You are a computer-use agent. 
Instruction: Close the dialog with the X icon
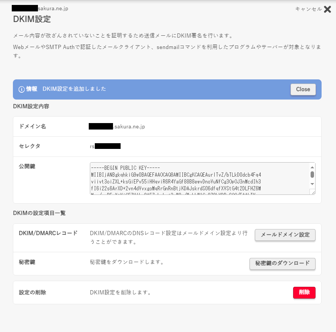(328, 9)
